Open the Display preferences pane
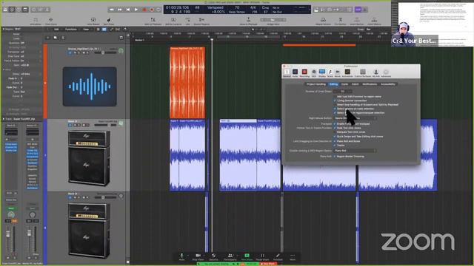The height and width of the screenshot is (266, 474). 322,72
